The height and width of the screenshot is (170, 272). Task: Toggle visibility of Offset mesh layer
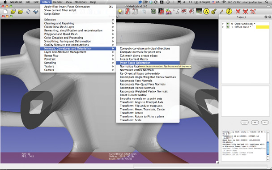228,27
